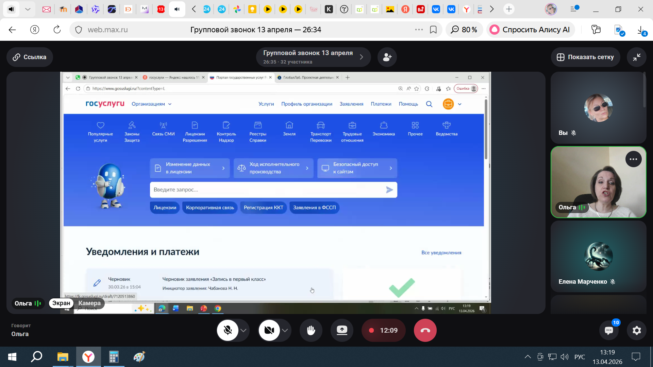This screenshot has width=653, height=367.
Task: Open Yandex Browser main menu icon
Action: point(574,9)
